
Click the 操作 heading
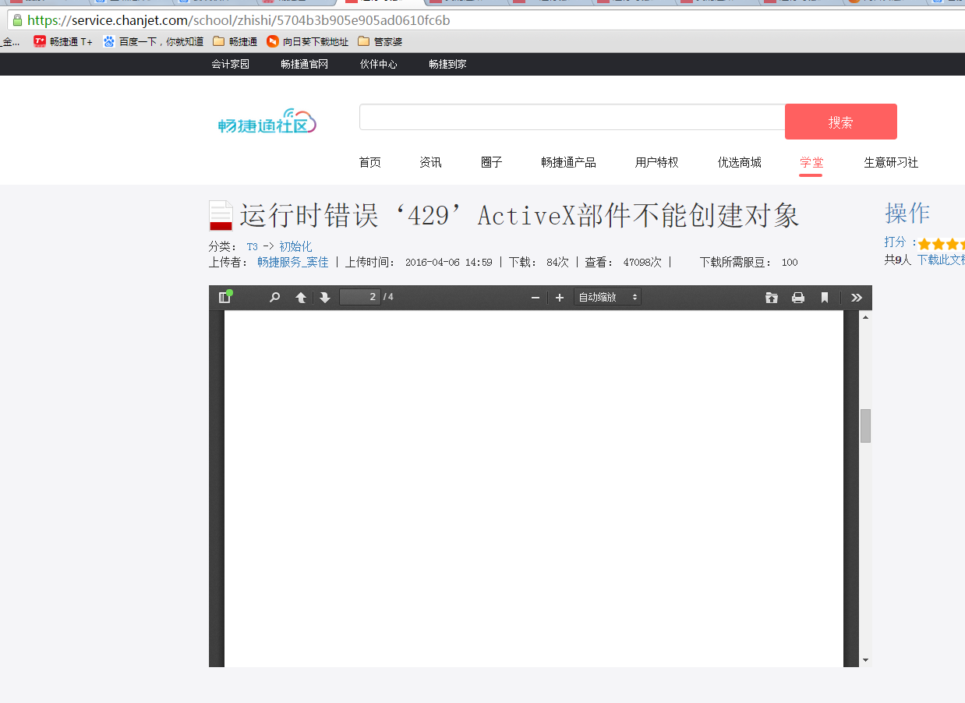(x=907, y=213)
